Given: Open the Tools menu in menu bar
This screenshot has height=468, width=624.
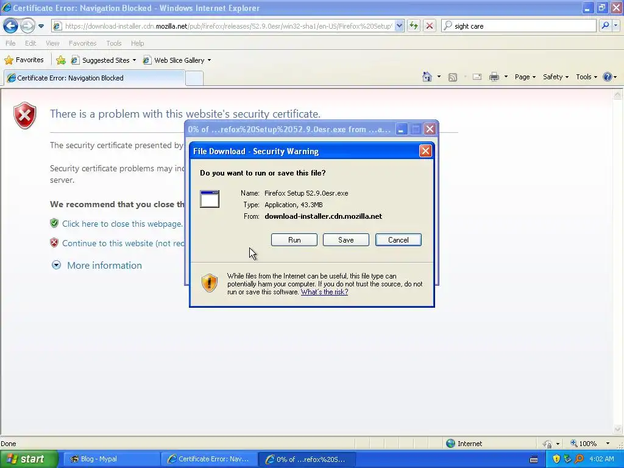Looking at the screenshot, I should coord(113,43).
